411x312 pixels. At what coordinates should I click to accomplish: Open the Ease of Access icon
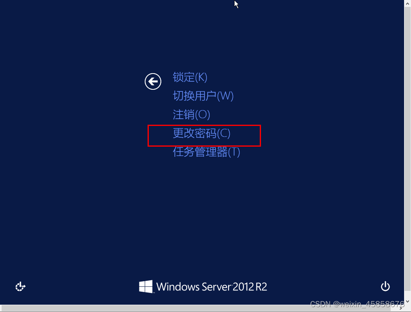click(x=20, y=286)
